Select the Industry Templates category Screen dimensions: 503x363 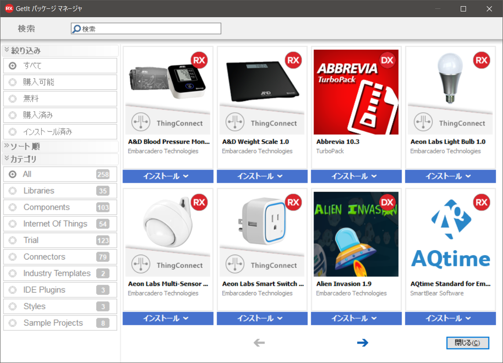(60, 274)
